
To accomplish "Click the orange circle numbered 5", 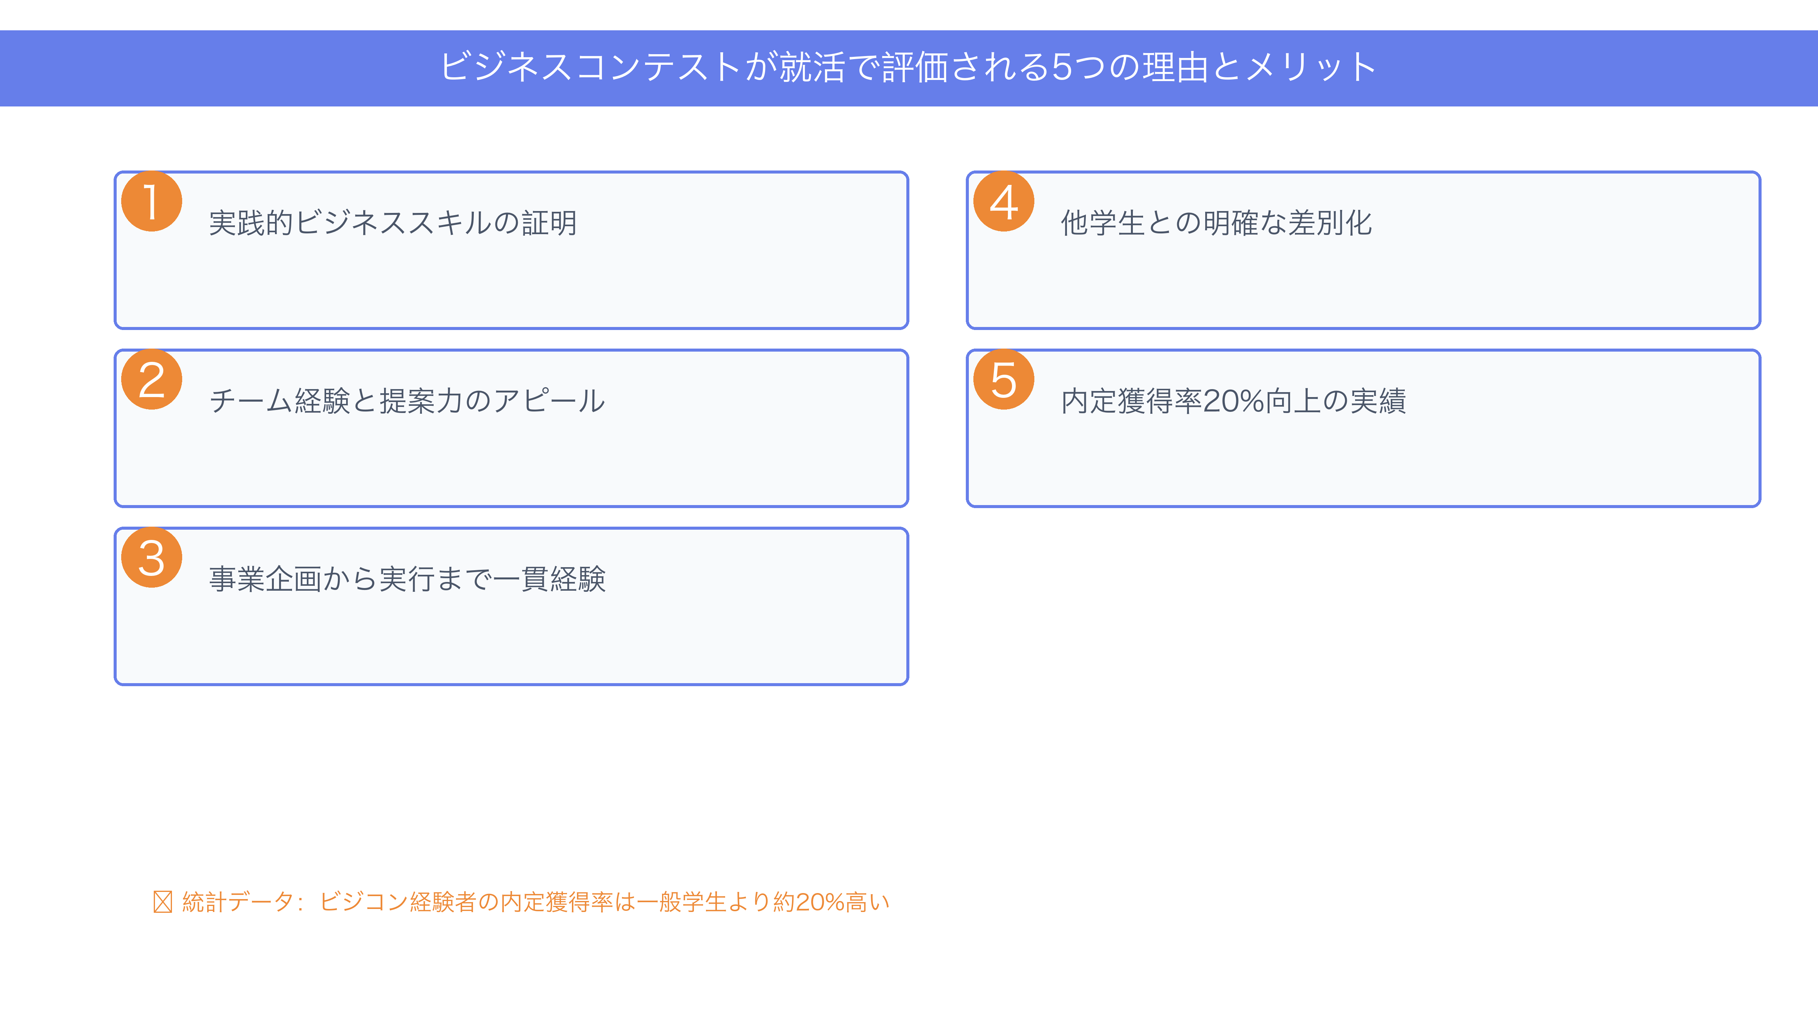I will coord(1004,379).
